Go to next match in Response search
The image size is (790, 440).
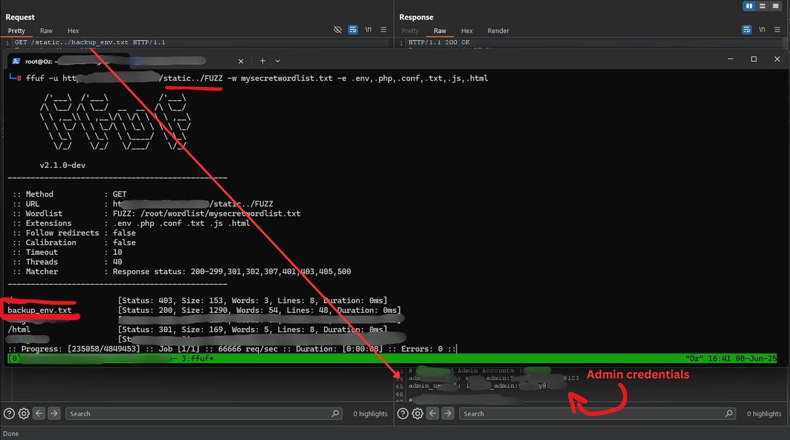(448, 413)
